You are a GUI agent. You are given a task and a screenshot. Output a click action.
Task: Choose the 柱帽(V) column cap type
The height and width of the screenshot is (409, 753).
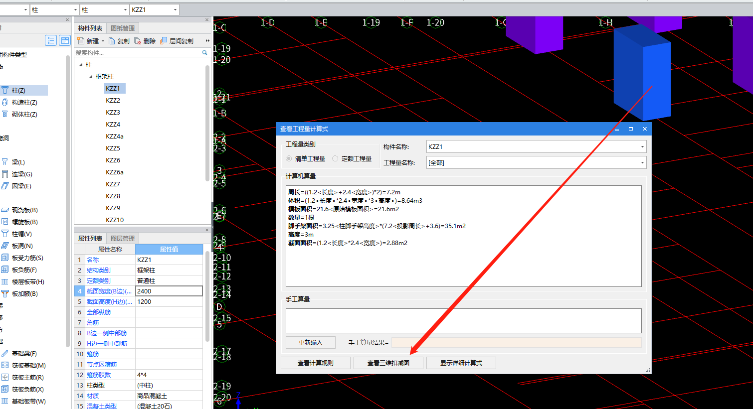(x=21, y=234)
